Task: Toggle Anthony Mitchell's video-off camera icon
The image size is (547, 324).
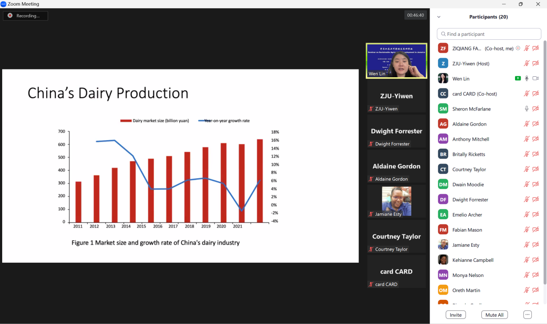Action: click(x=536, y=139)
